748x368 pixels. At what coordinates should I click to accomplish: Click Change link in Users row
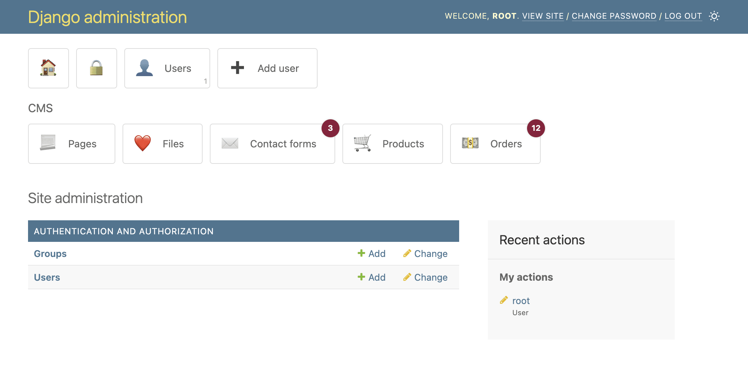426,277
